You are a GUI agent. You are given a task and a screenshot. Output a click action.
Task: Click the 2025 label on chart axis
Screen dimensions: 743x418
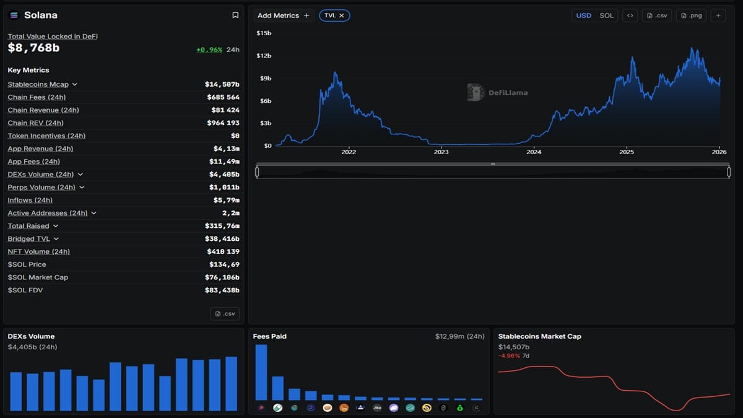pyautogui.click(x=627, y=152)
